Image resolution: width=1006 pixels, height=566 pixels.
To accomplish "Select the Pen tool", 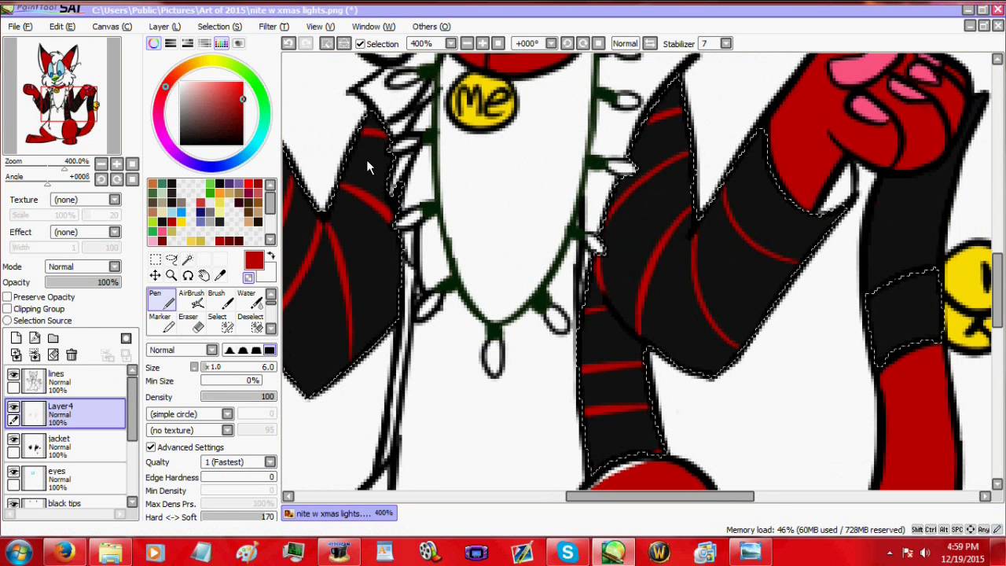I will (161, 300).
